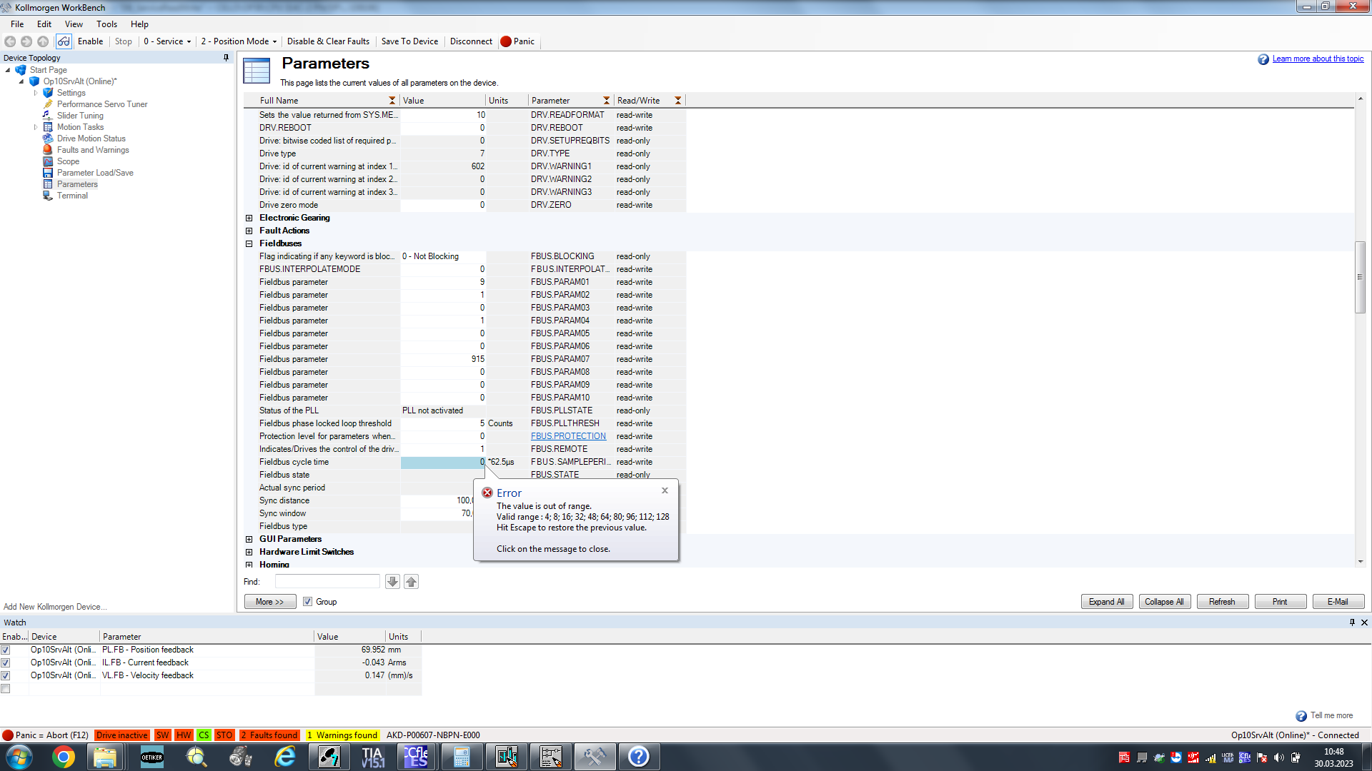Open the Full Name column filter
The image size is (1372, 771).
[392, 101]
